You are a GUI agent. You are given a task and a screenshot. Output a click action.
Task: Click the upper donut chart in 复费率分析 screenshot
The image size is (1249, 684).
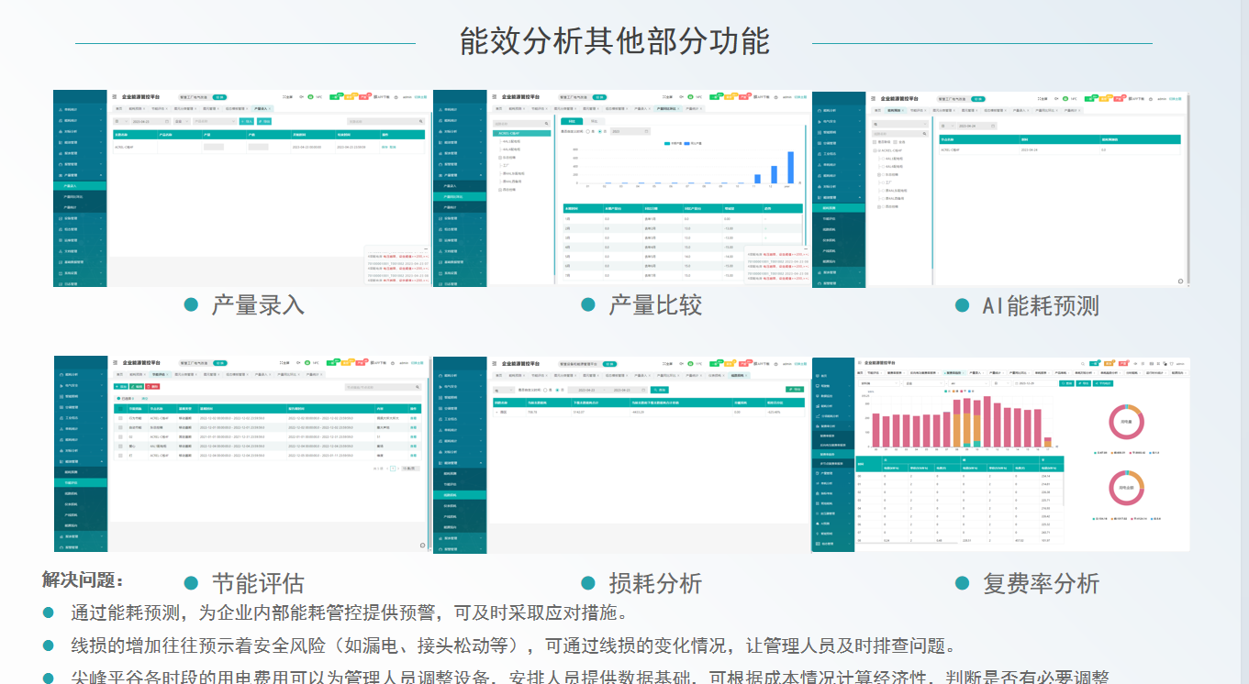point(1125,424)
